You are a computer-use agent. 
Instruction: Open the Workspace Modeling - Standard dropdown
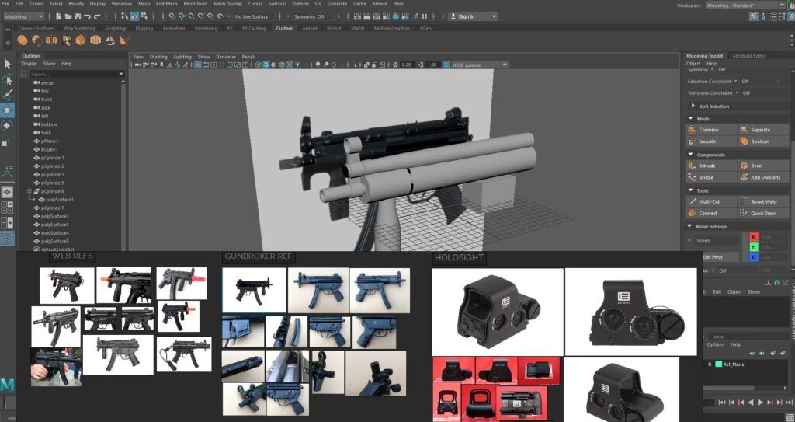[746, 5]
